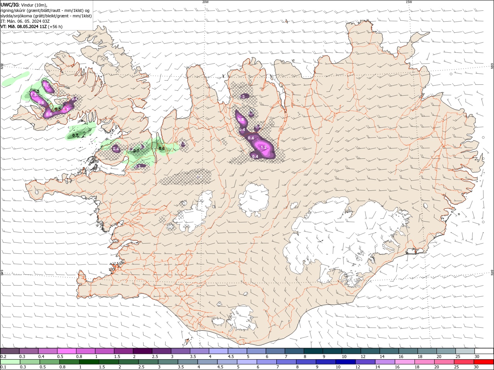Screen dimensions: 494x370
Task: Pick top-row legend swatch between 0.2 and 0.3
Action: click(x=10, y=351)
